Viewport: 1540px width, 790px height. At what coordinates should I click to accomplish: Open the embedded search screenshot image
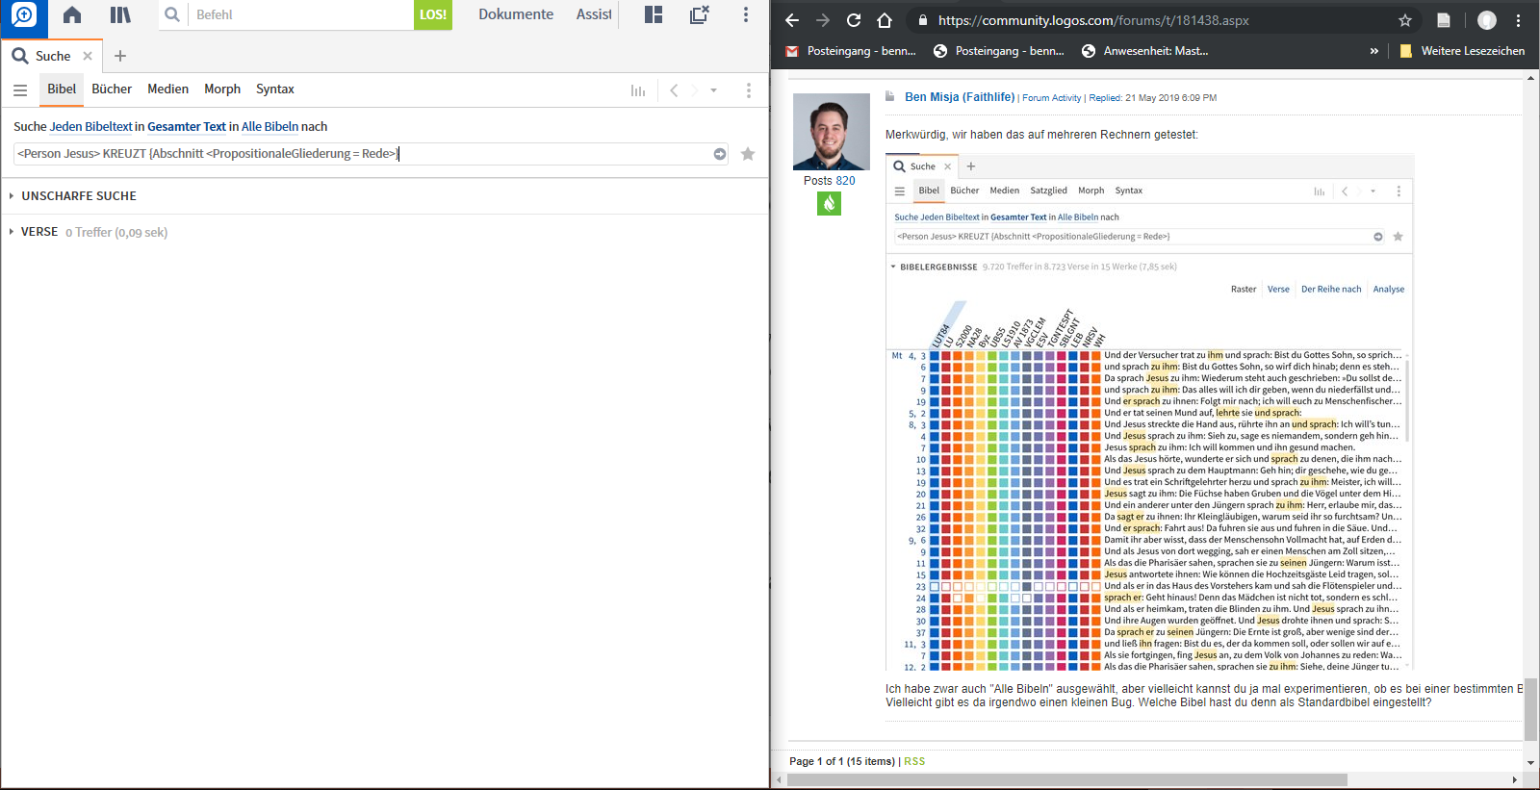pos(1149,412)
